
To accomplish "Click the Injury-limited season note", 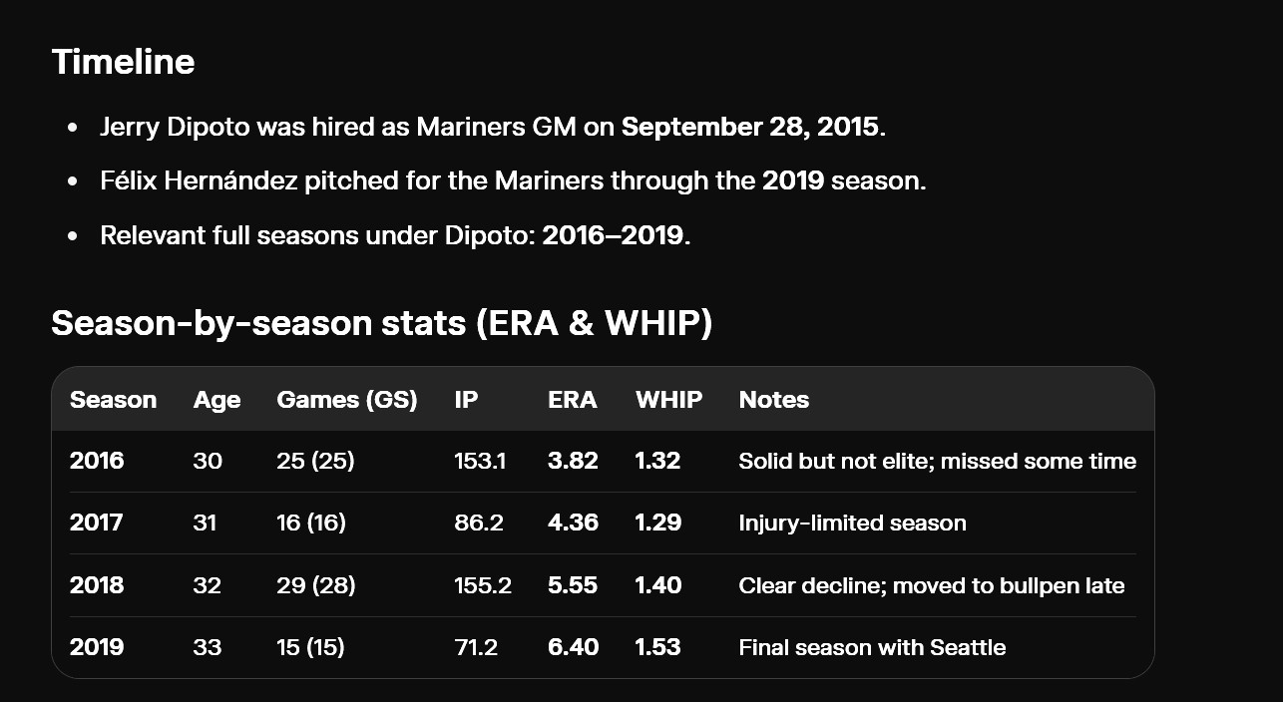I will click(852, 523).
